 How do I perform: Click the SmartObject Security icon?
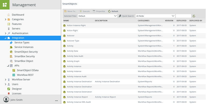[x=11, y=52]
